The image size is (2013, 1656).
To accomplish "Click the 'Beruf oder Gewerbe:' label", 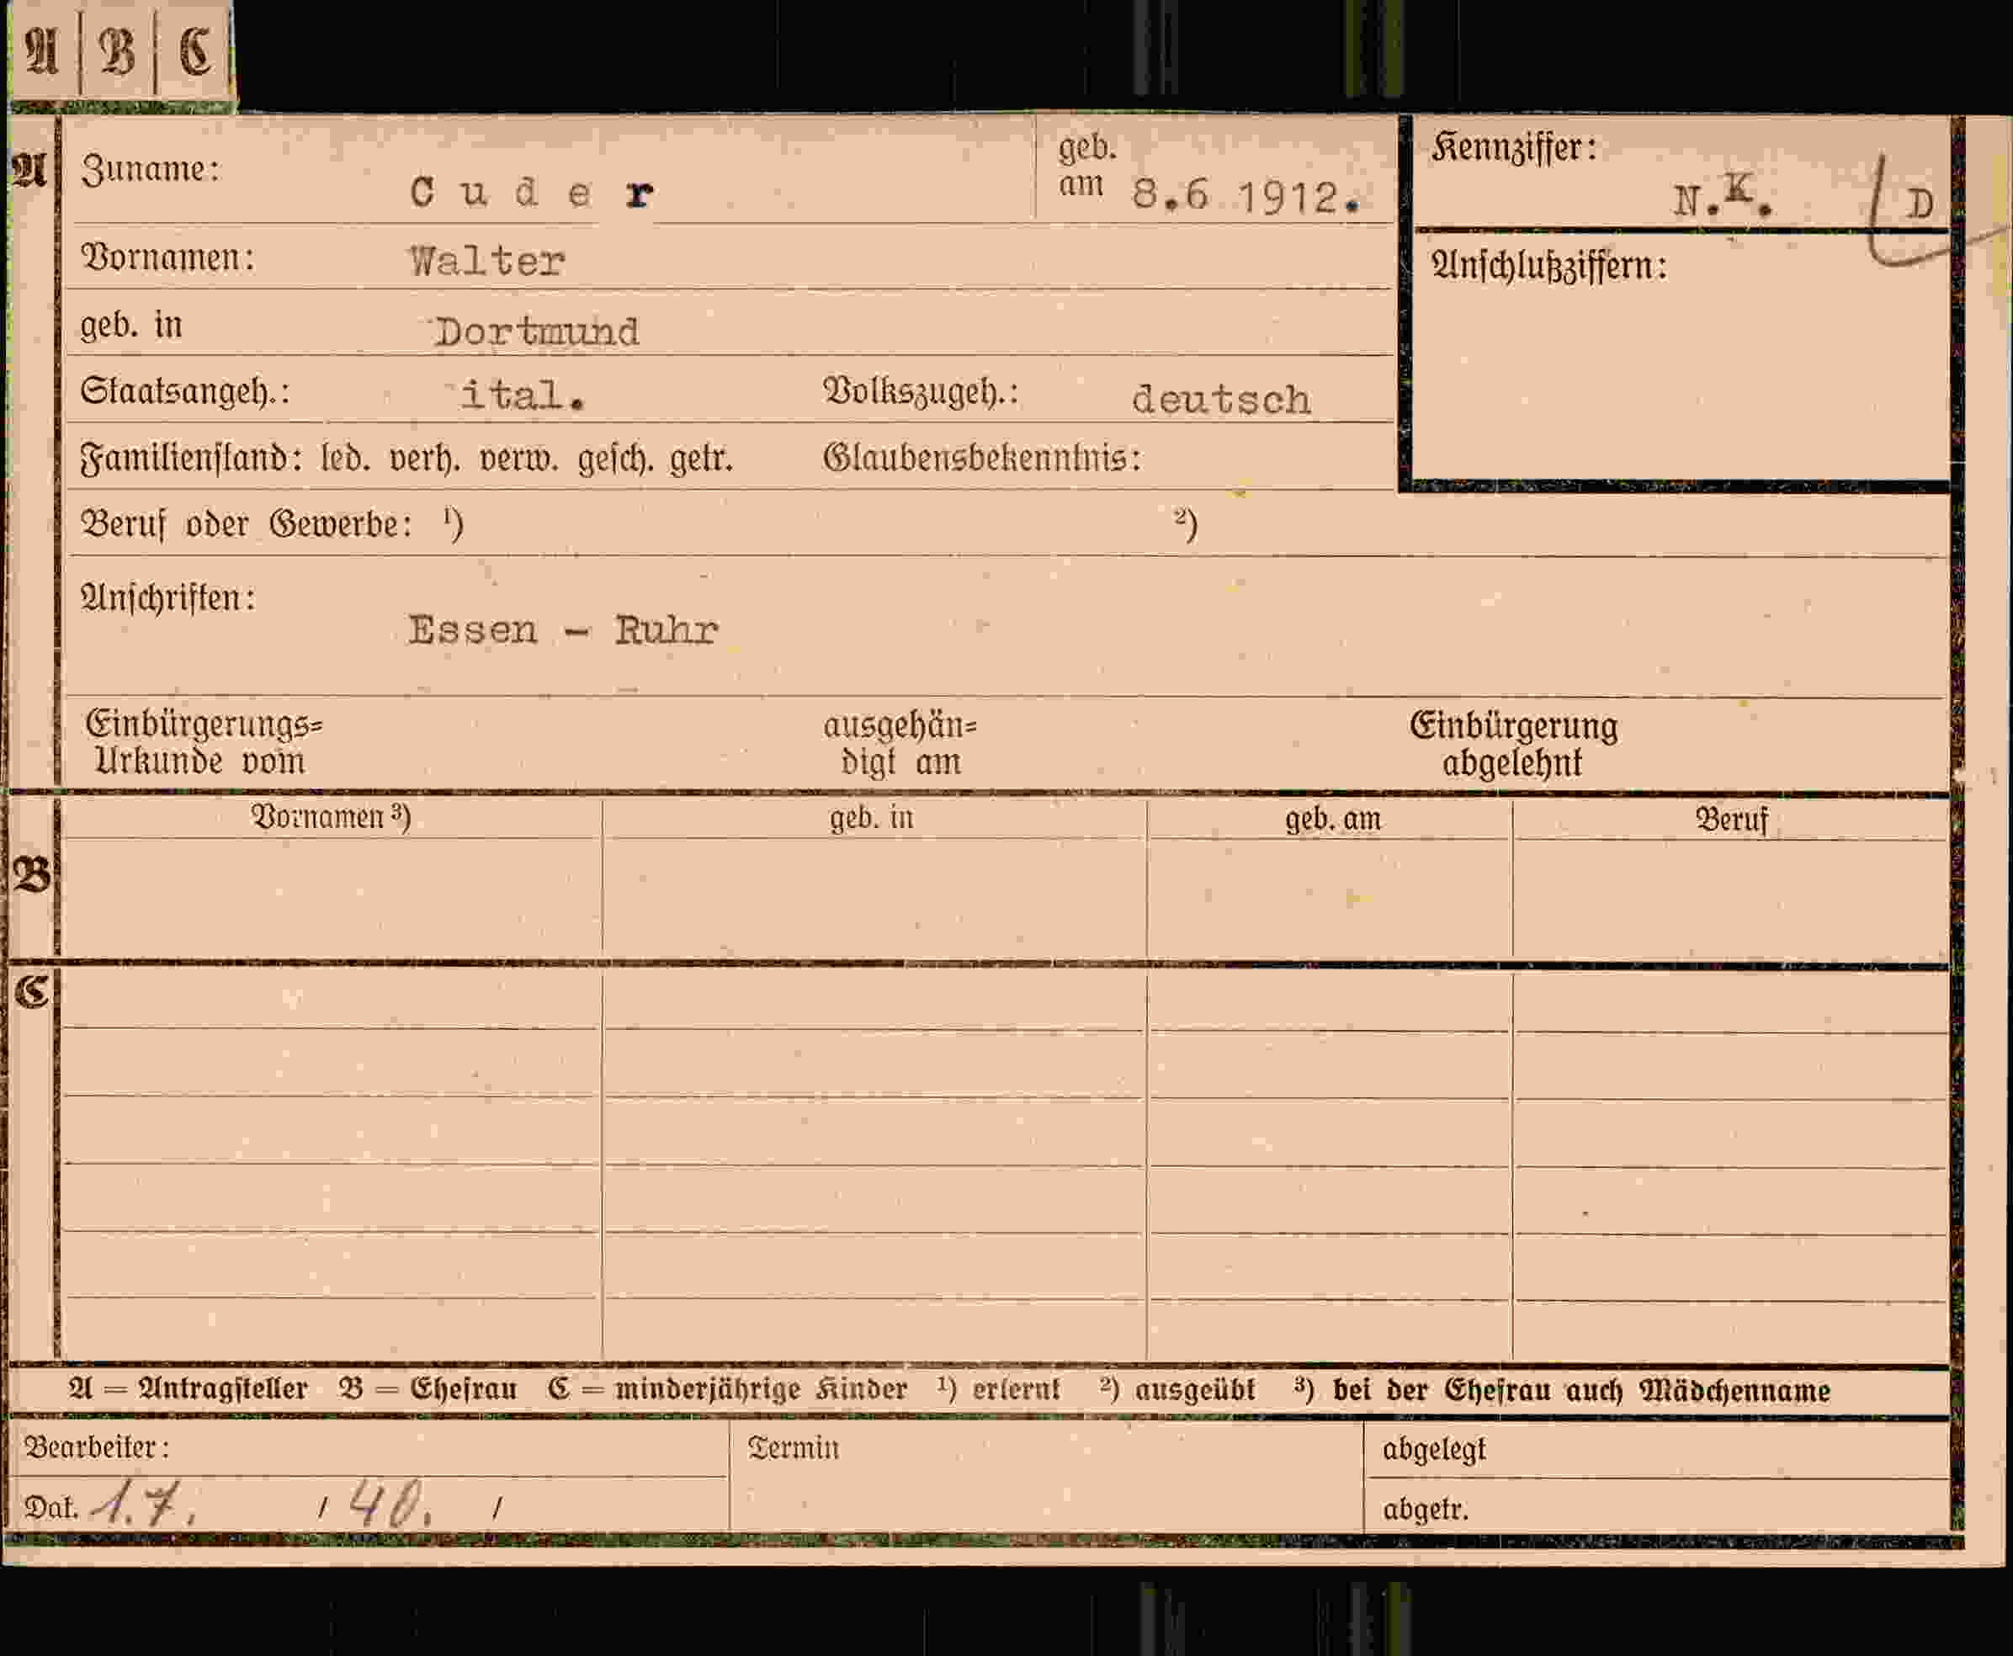I will 247,525.
